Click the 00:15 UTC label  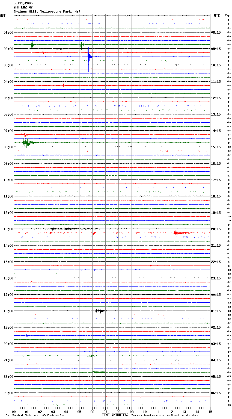pos(216,295)
